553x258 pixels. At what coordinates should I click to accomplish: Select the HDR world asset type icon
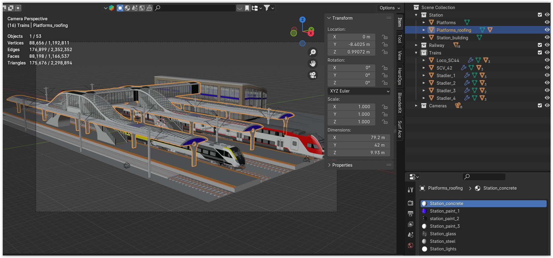click(x=142, y=8)
